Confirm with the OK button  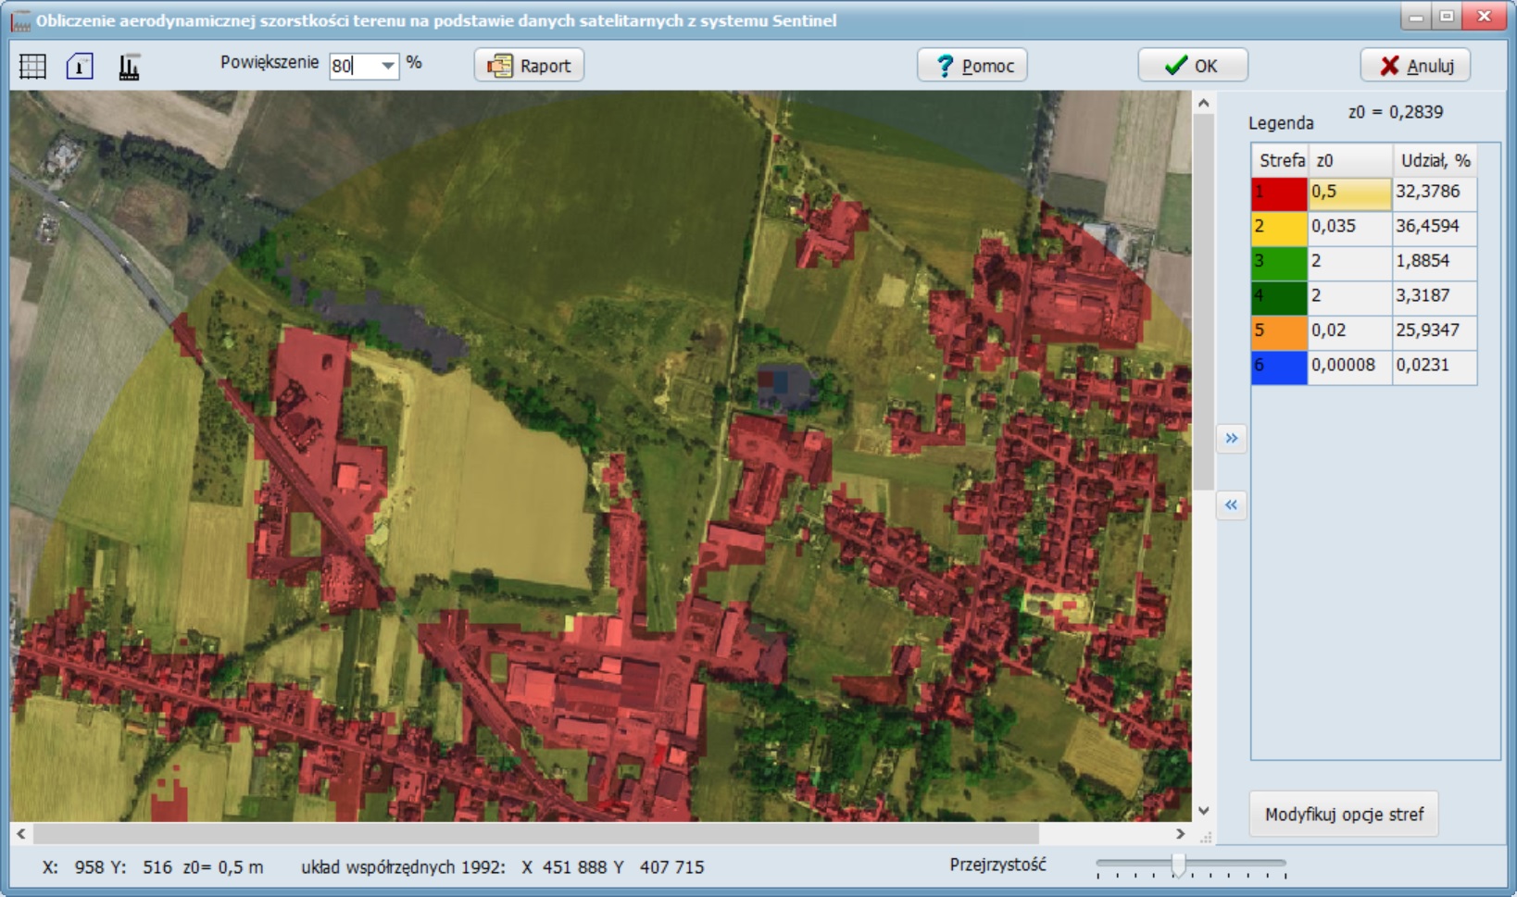(x=1193, y=66)
